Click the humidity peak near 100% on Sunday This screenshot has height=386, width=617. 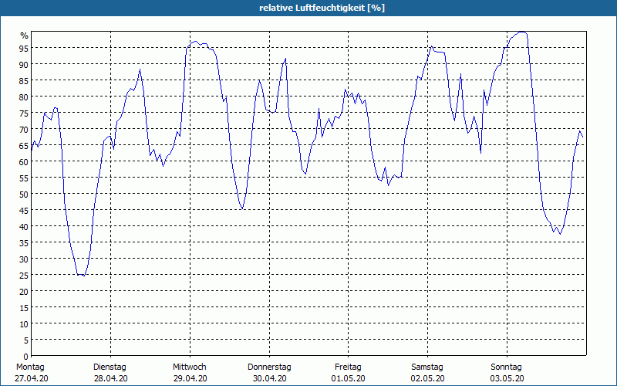point(522,32)
